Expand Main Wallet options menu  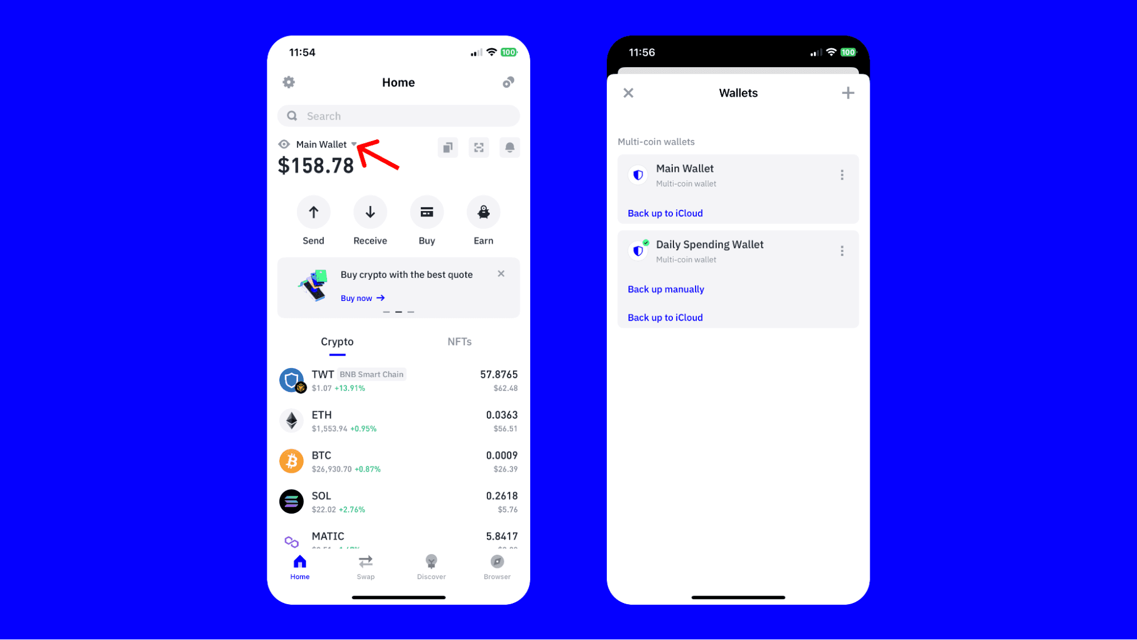point(842,174)
